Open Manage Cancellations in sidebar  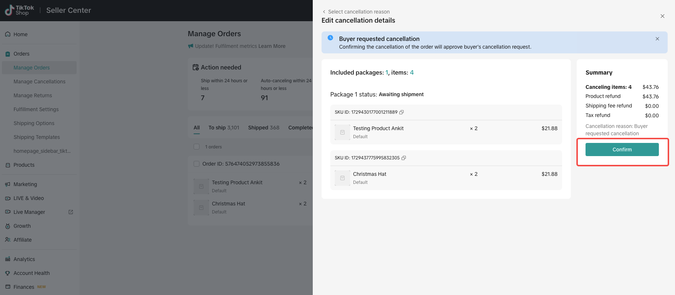tap(39, 82)
